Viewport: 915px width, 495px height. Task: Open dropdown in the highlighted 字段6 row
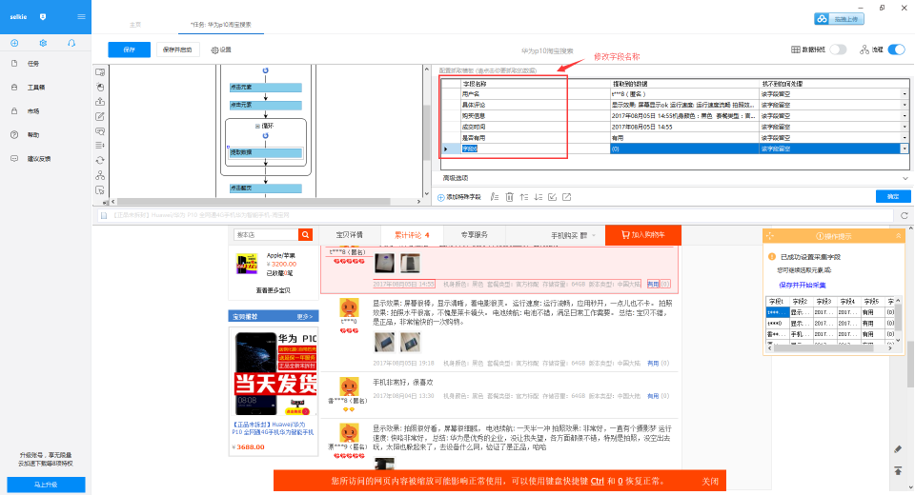pyautogui.click(x=905, y=148)
